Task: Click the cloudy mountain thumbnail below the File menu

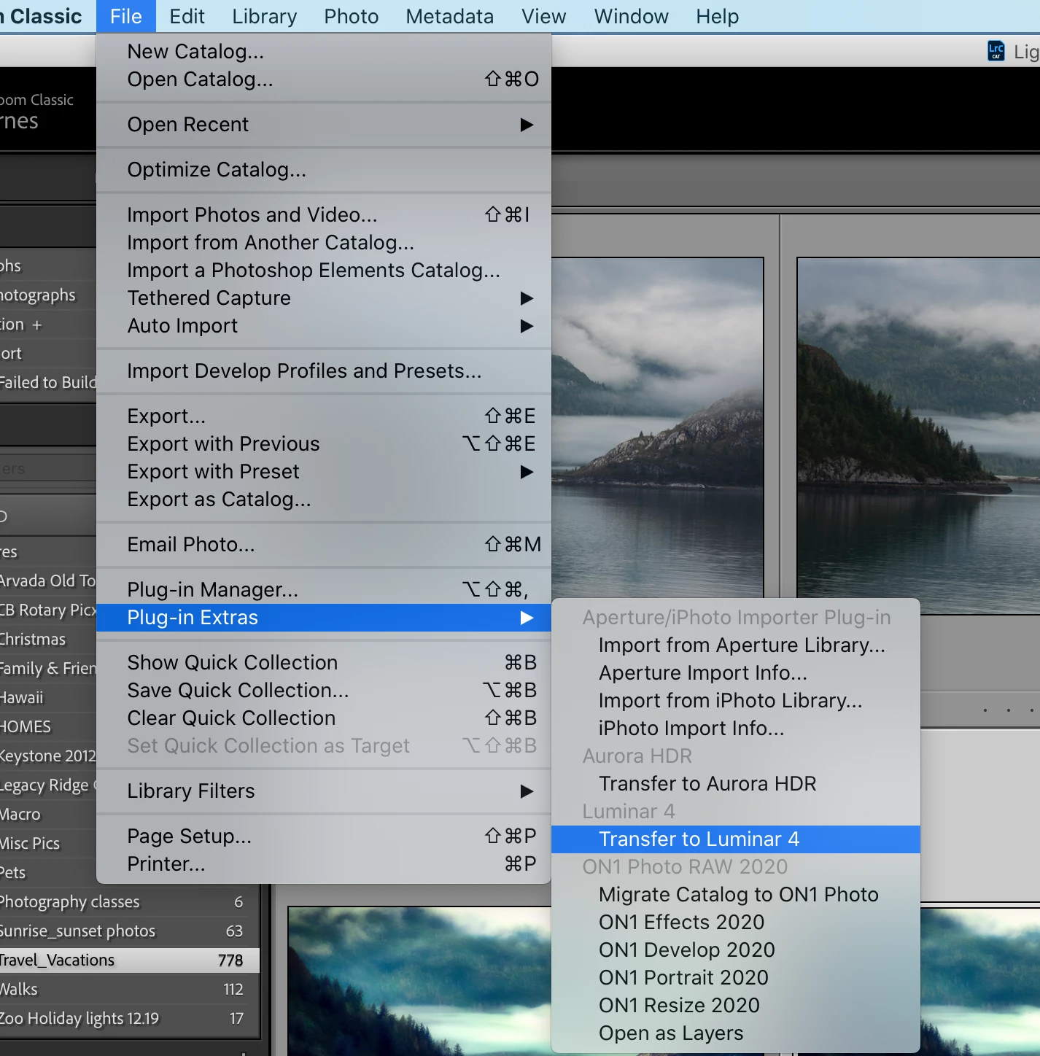Action: point(419,981)
